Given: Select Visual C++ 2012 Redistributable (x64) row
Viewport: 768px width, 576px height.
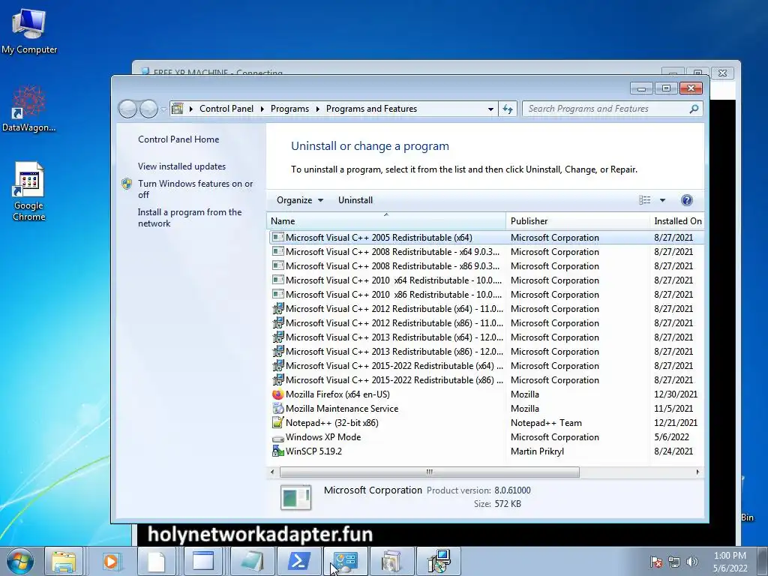Looking at the screenshot, I should (486, 308).
